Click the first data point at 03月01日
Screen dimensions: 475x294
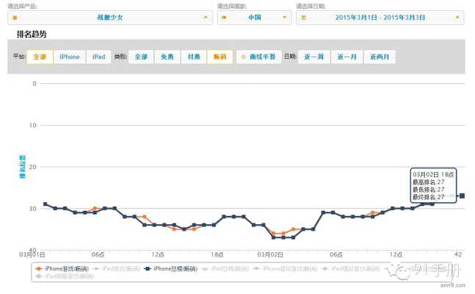click(x=45, y=204)
